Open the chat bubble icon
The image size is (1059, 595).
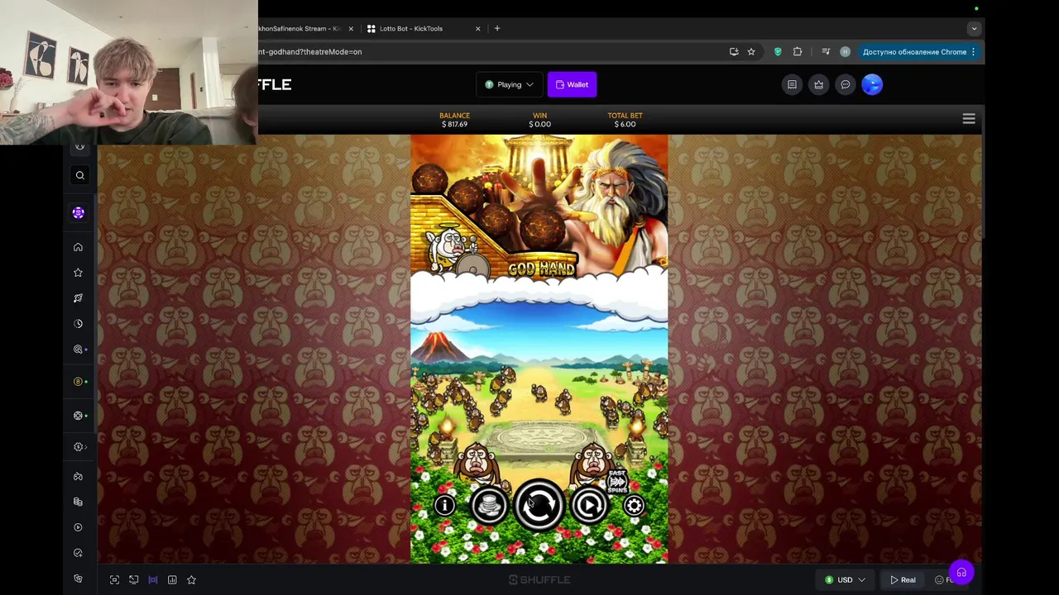[x=845, y=84]
